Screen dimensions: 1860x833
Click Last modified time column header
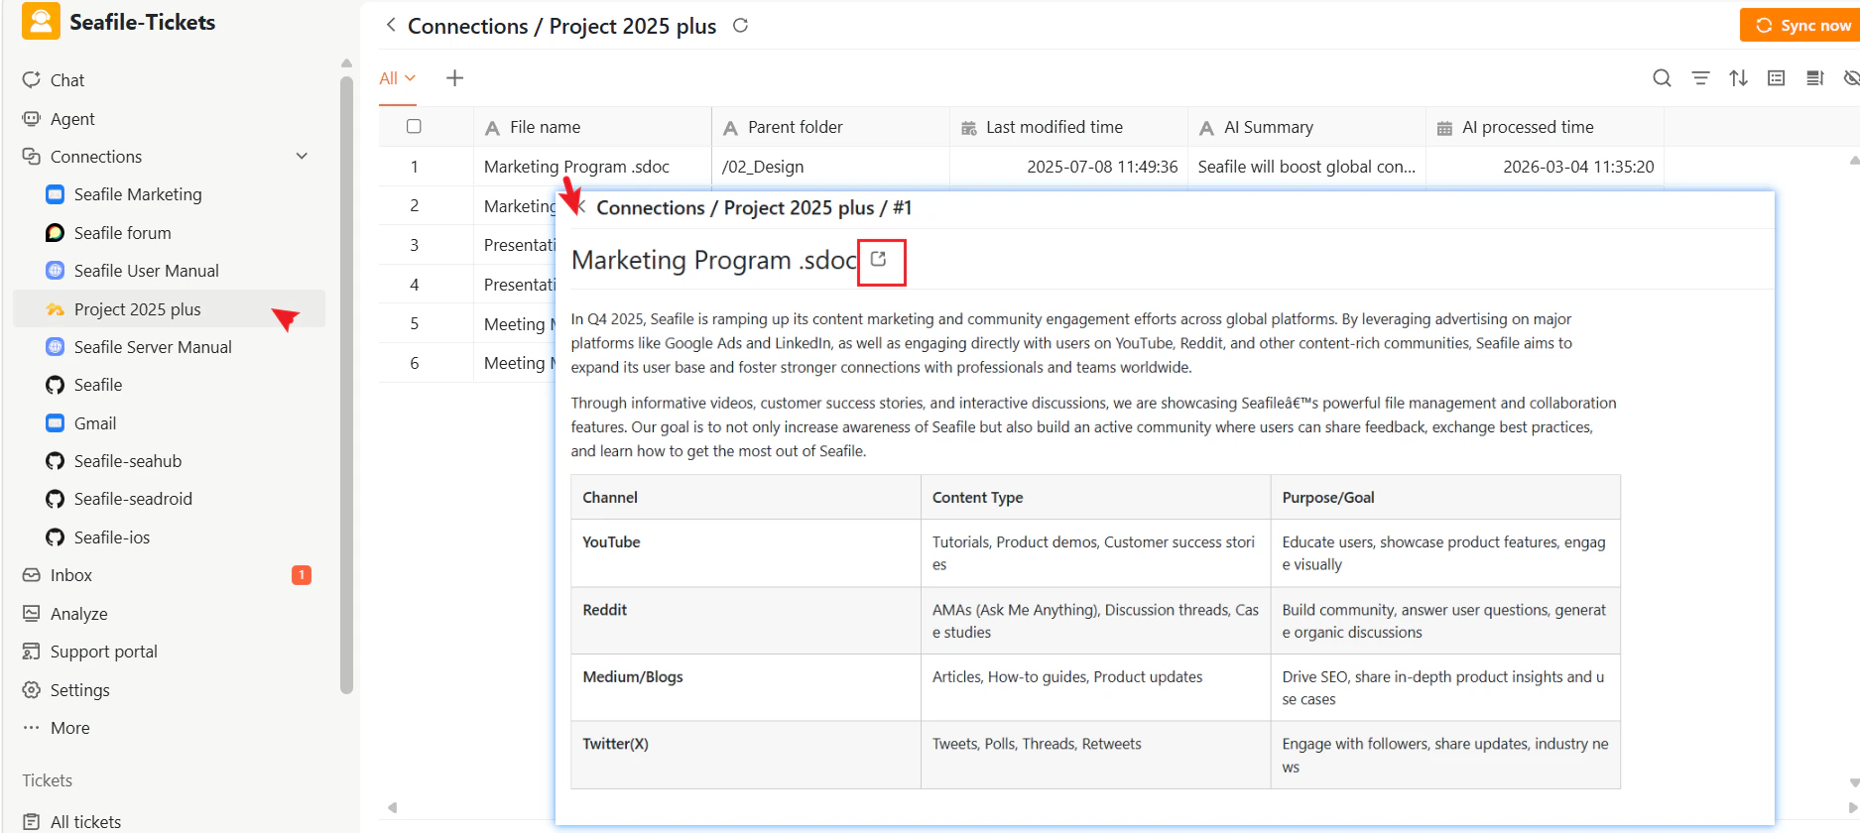coord(1068,127)
